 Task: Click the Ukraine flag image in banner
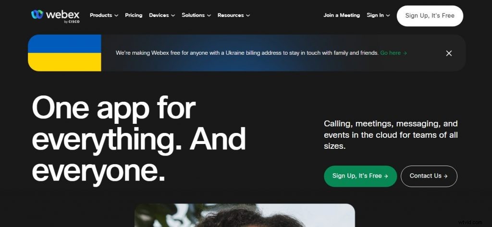click(x=65, y=53)
